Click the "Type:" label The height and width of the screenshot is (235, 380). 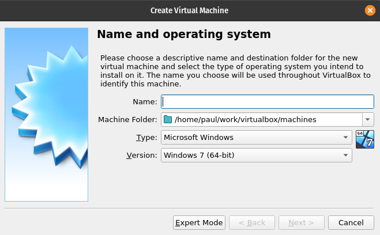(146, 138)
